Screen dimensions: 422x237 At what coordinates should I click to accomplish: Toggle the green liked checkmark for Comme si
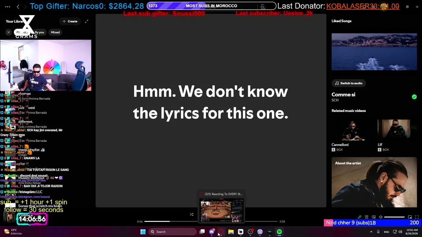point(414,97)
